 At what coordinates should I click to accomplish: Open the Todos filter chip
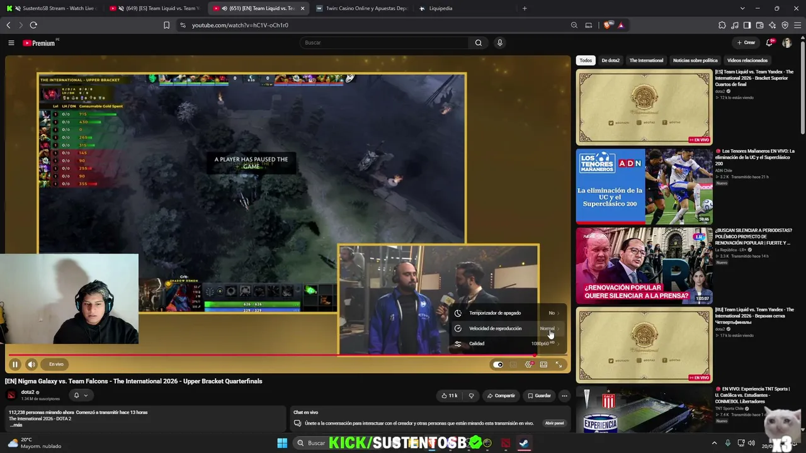coord(586,60)
